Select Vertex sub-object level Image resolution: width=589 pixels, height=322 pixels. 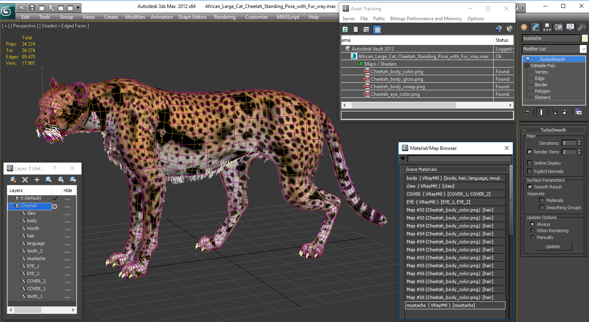541,72
